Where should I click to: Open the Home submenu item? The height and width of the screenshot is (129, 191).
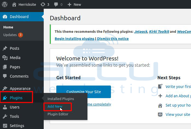(x=8, y=27)
